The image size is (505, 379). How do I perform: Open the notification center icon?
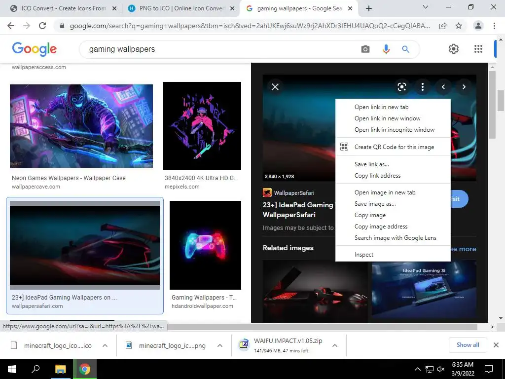click(x=489, y=369)
